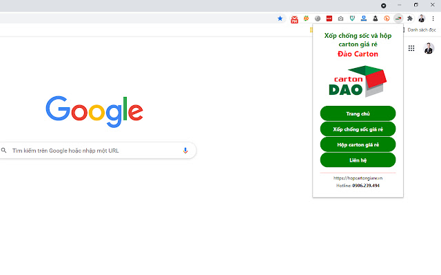Start voice search with microphone icon

point(185,151)
